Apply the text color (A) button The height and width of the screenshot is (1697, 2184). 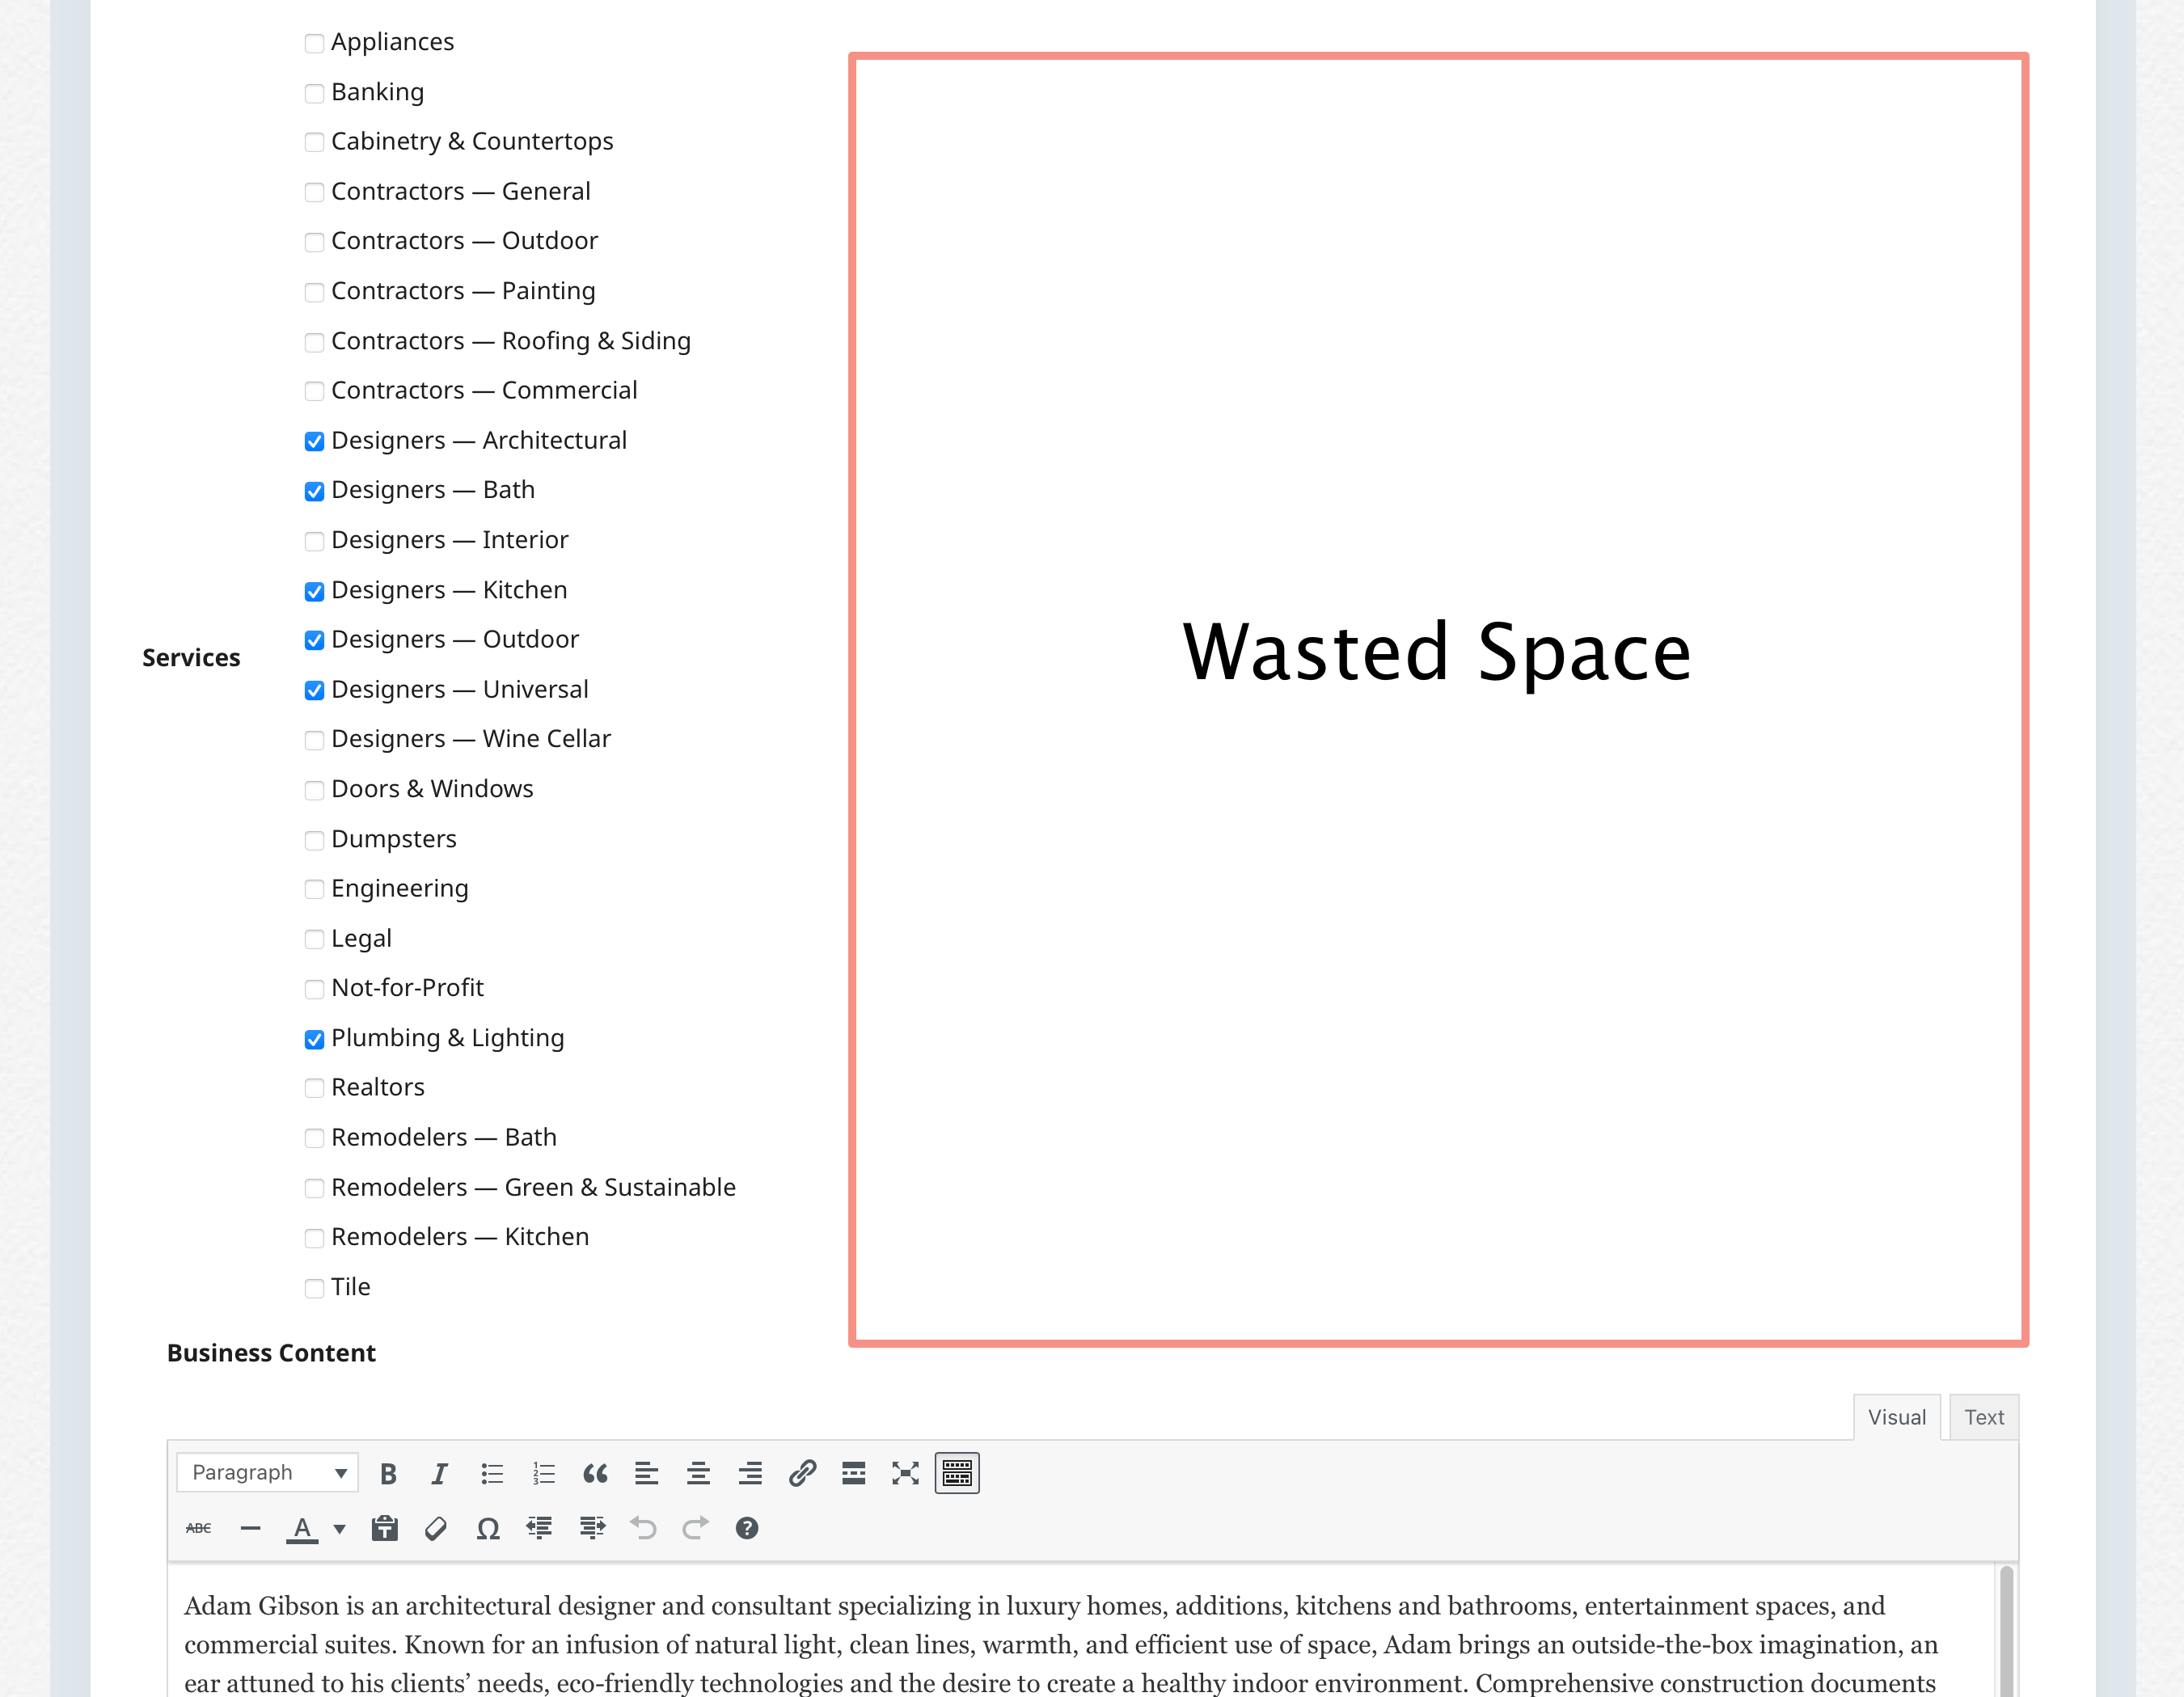(x=302, y=1528)
